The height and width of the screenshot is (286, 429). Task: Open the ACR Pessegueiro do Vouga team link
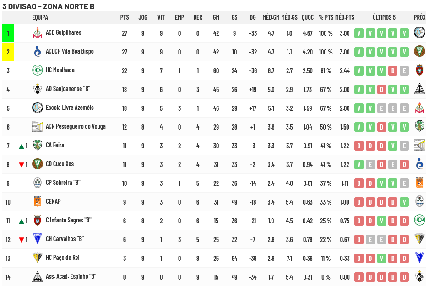click(76, 127)
